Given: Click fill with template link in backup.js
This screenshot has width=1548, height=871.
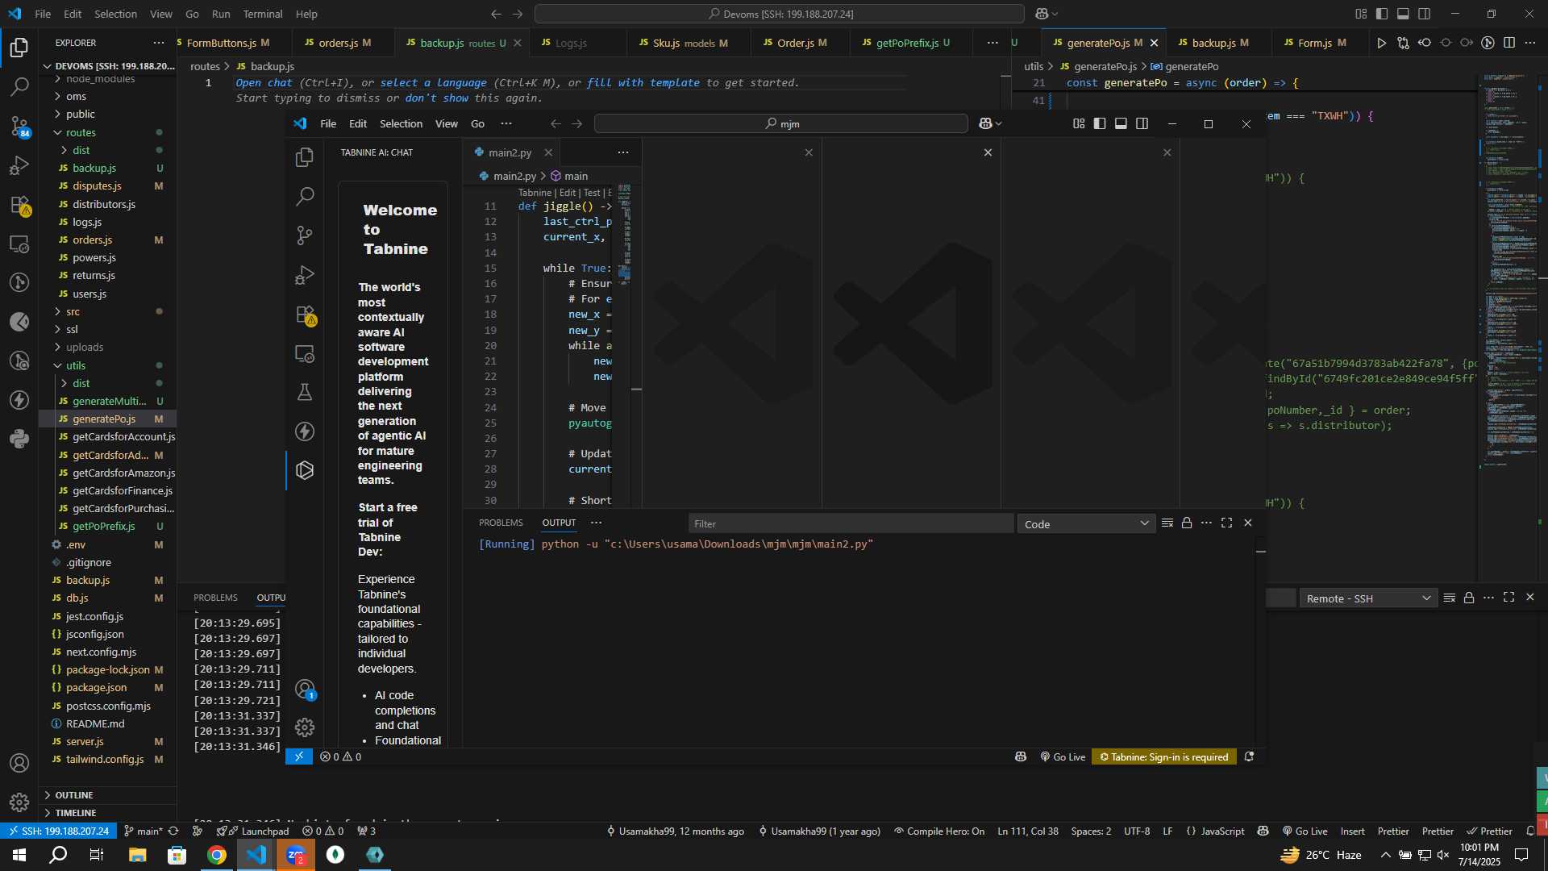Looking at the screenshot, I should pos(643,82).
